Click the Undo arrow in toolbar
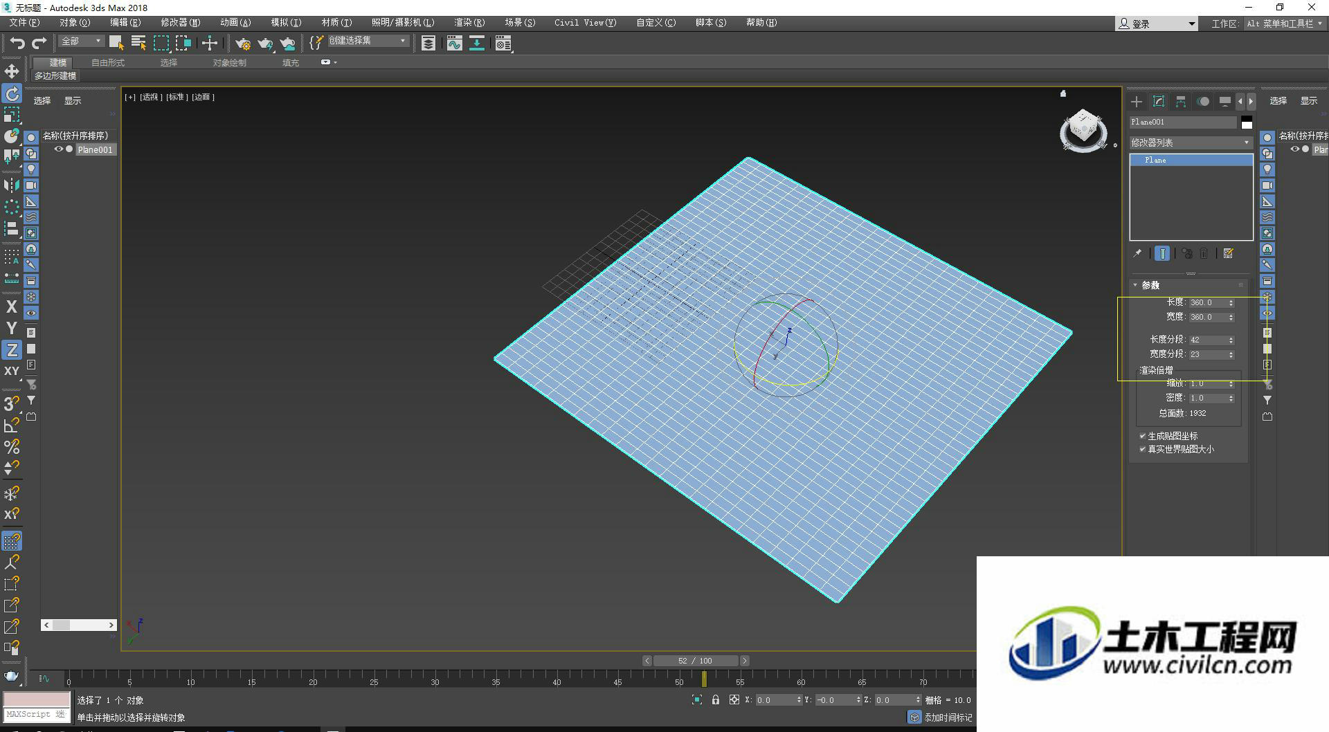The image size is (1329, 732). tap(17, 43)
